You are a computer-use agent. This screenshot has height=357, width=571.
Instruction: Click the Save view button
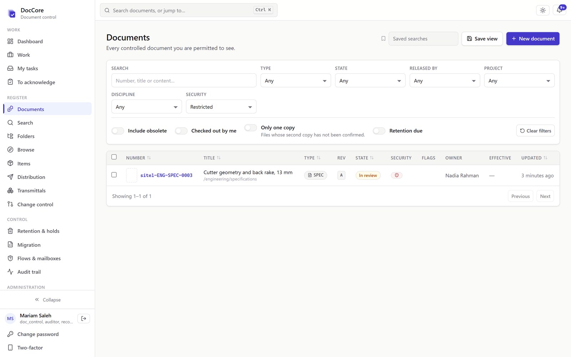[482, 39]
